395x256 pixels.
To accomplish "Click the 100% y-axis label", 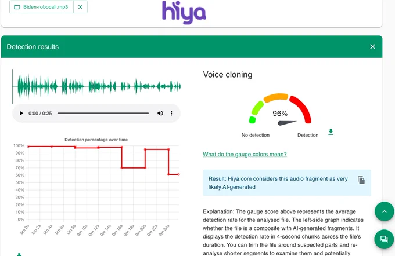I will pyautogui.click(x=19, y=146).
